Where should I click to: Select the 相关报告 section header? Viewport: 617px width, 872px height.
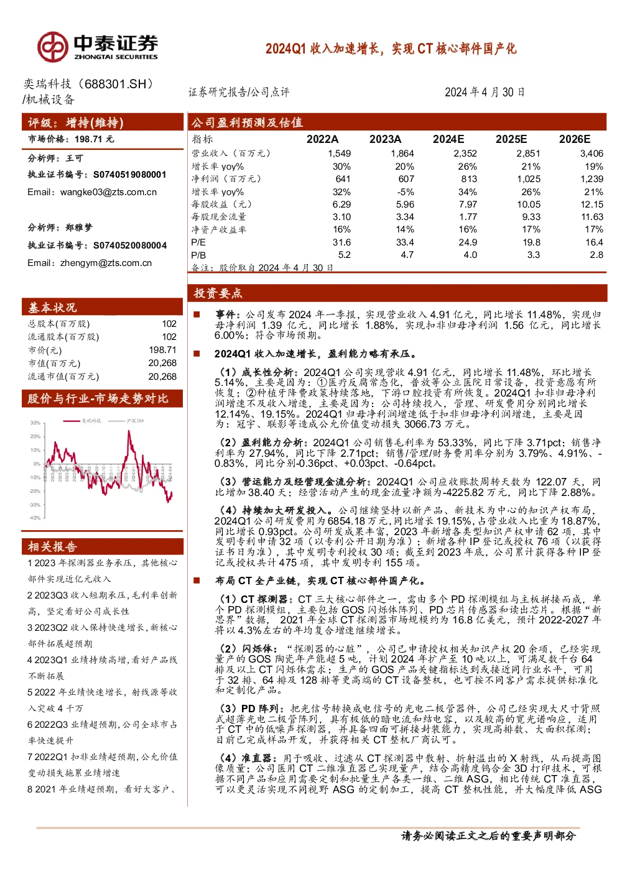coord(103,546)
